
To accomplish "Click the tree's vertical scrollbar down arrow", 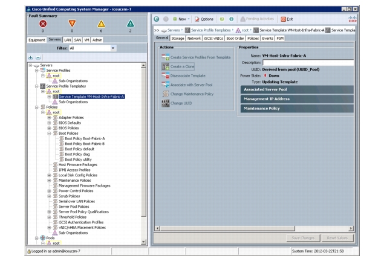I will click(x=143, y=242).
